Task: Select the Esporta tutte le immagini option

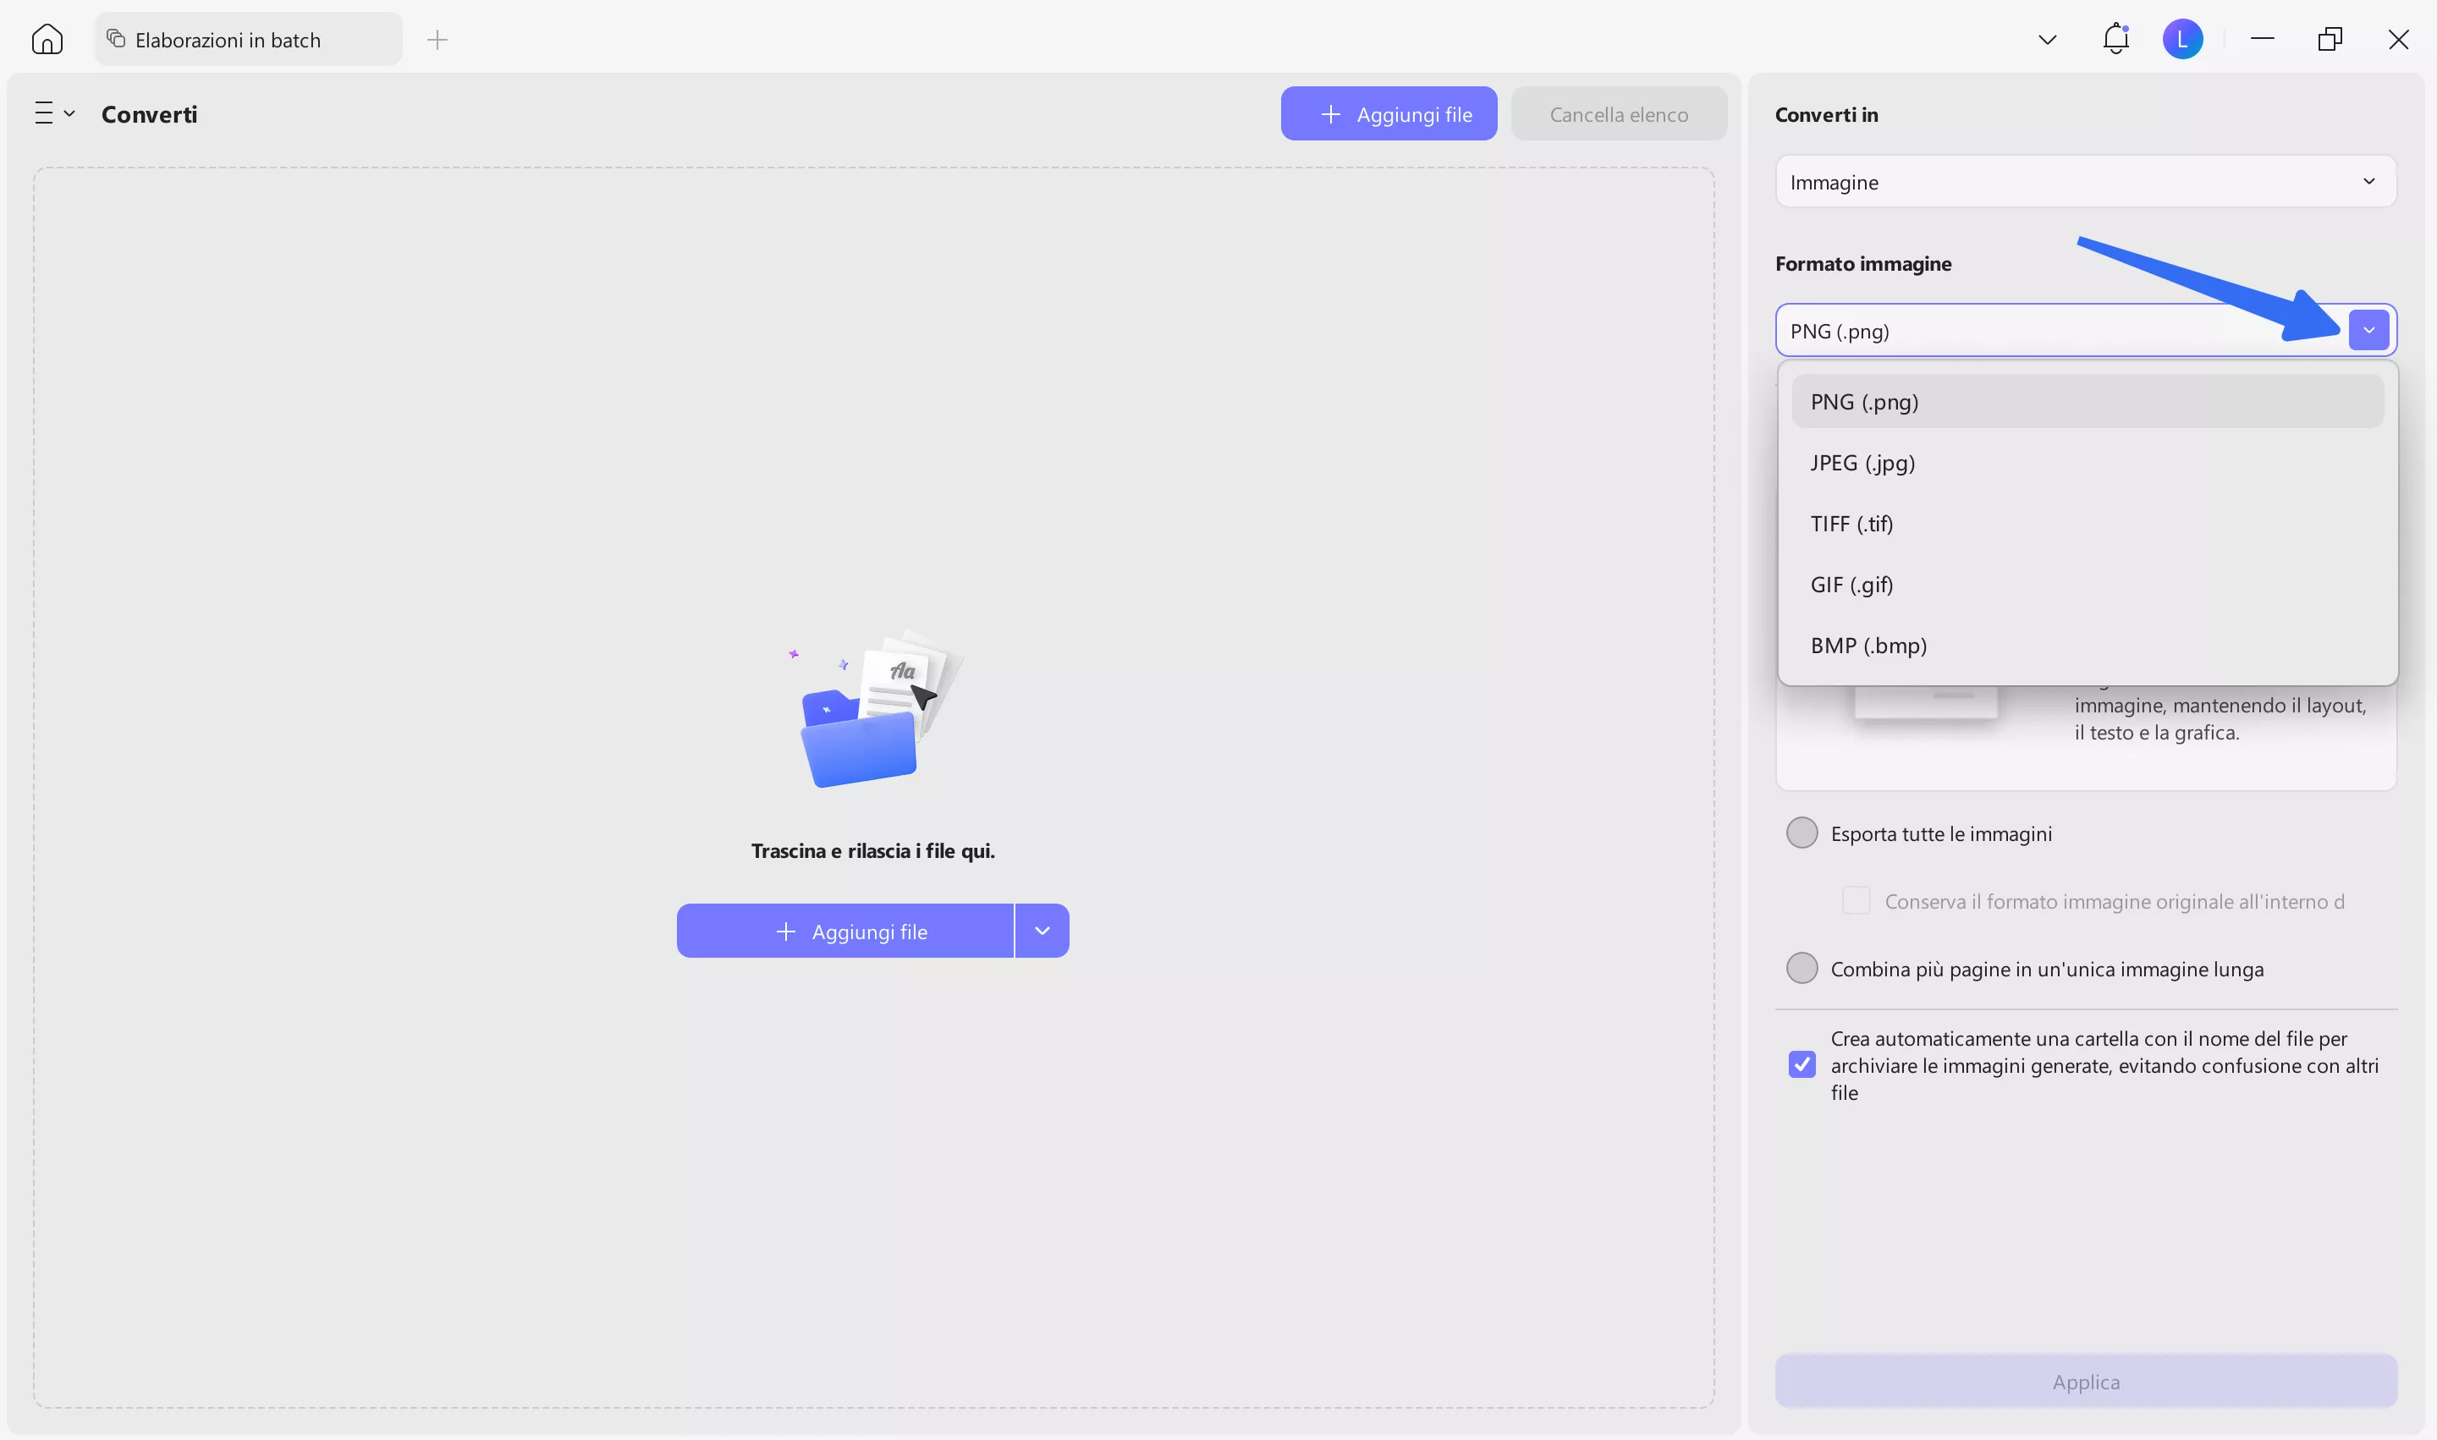Action: [1802, 832]
